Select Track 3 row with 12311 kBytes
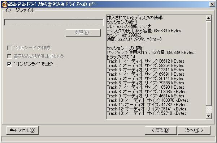This screenshot has height=143, width=217. click(x=146, y=70)
